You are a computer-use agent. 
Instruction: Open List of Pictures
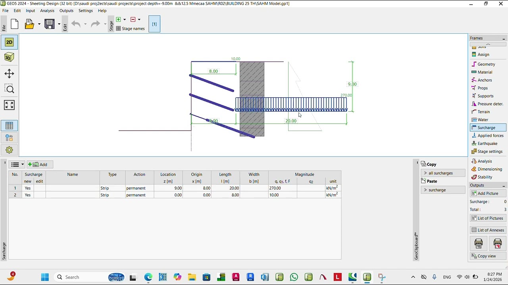(488, 218)
